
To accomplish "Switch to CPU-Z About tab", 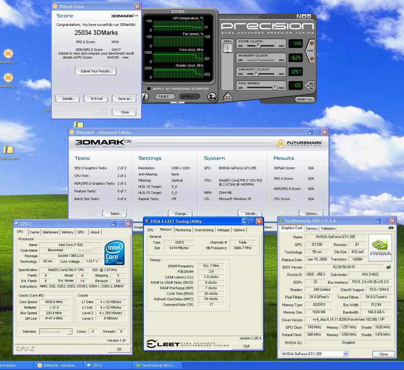I will point(95,232).
